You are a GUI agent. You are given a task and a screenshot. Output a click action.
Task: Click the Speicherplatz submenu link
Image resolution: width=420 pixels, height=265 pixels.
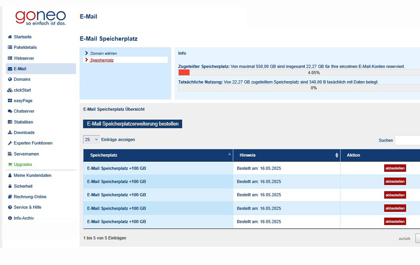click(102, 60)
